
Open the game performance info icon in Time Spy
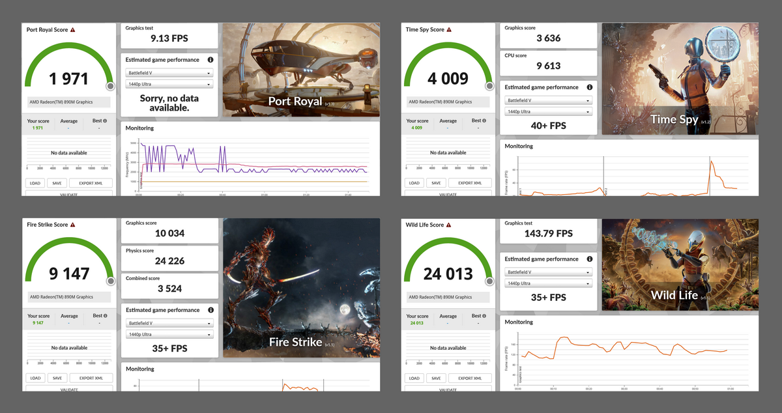(590, 87)
